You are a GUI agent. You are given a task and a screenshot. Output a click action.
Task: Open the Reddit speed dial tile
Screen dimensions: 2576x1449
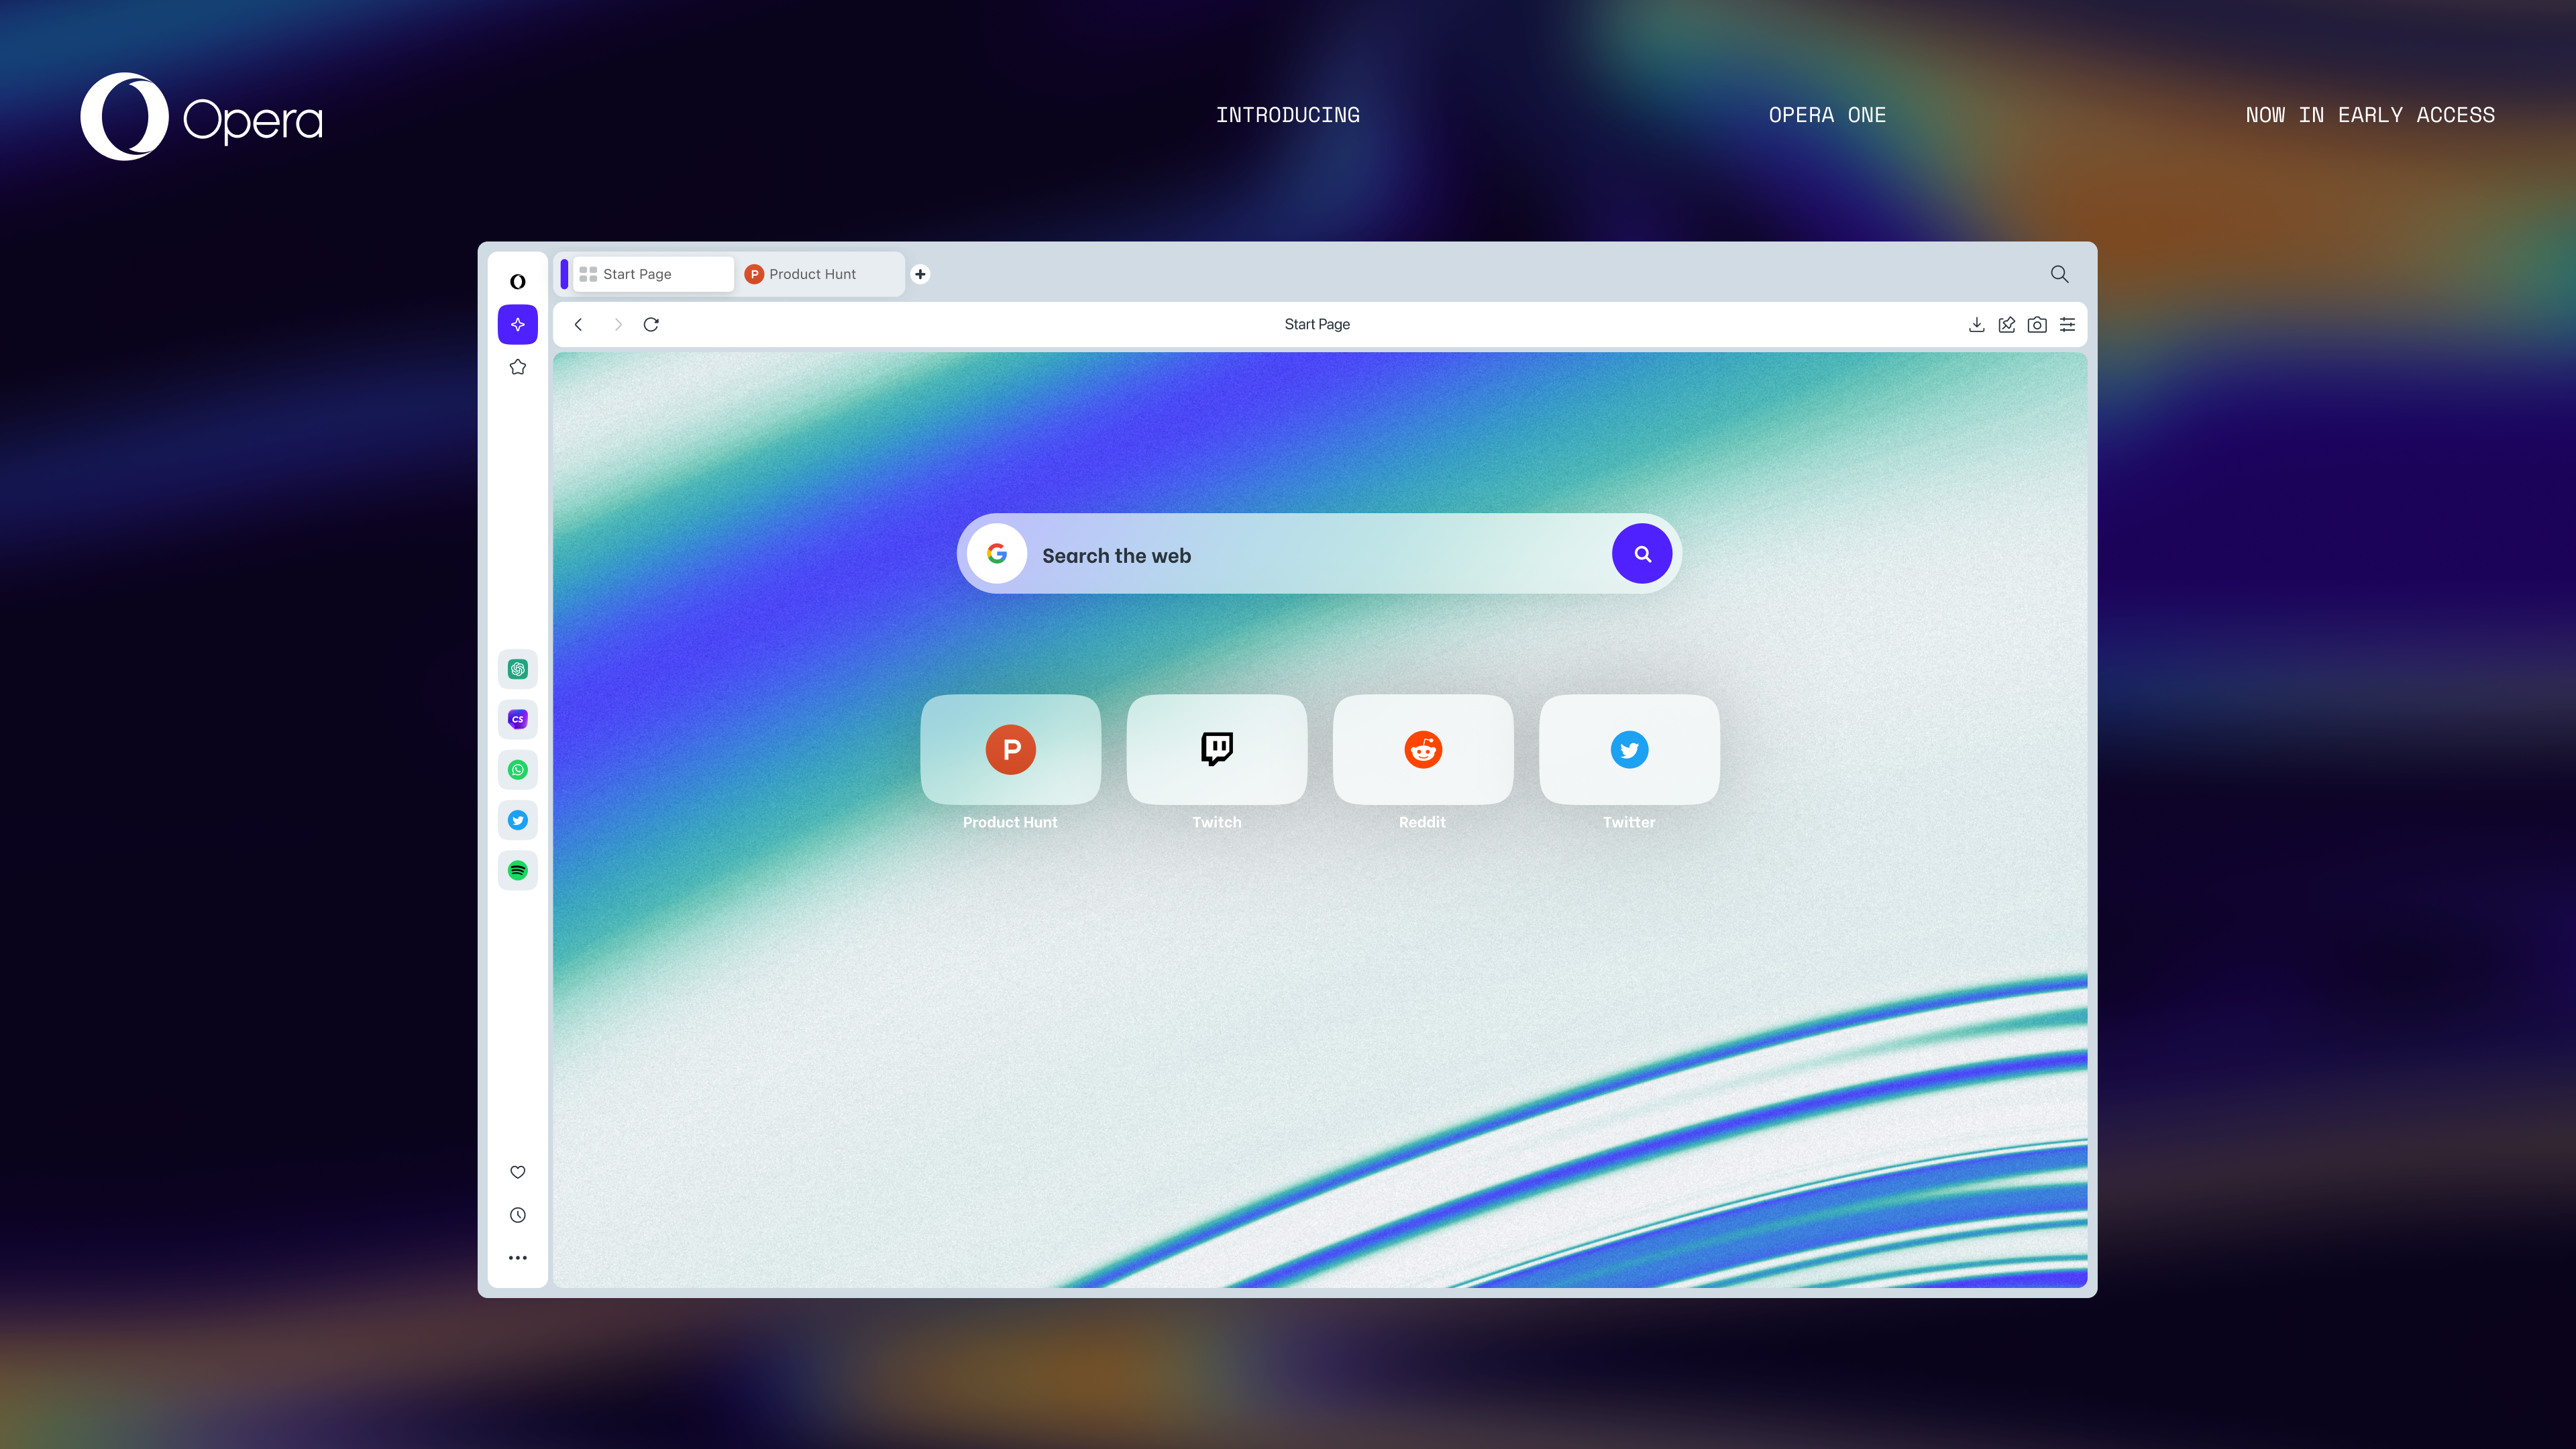click(x=1422, y=749)
